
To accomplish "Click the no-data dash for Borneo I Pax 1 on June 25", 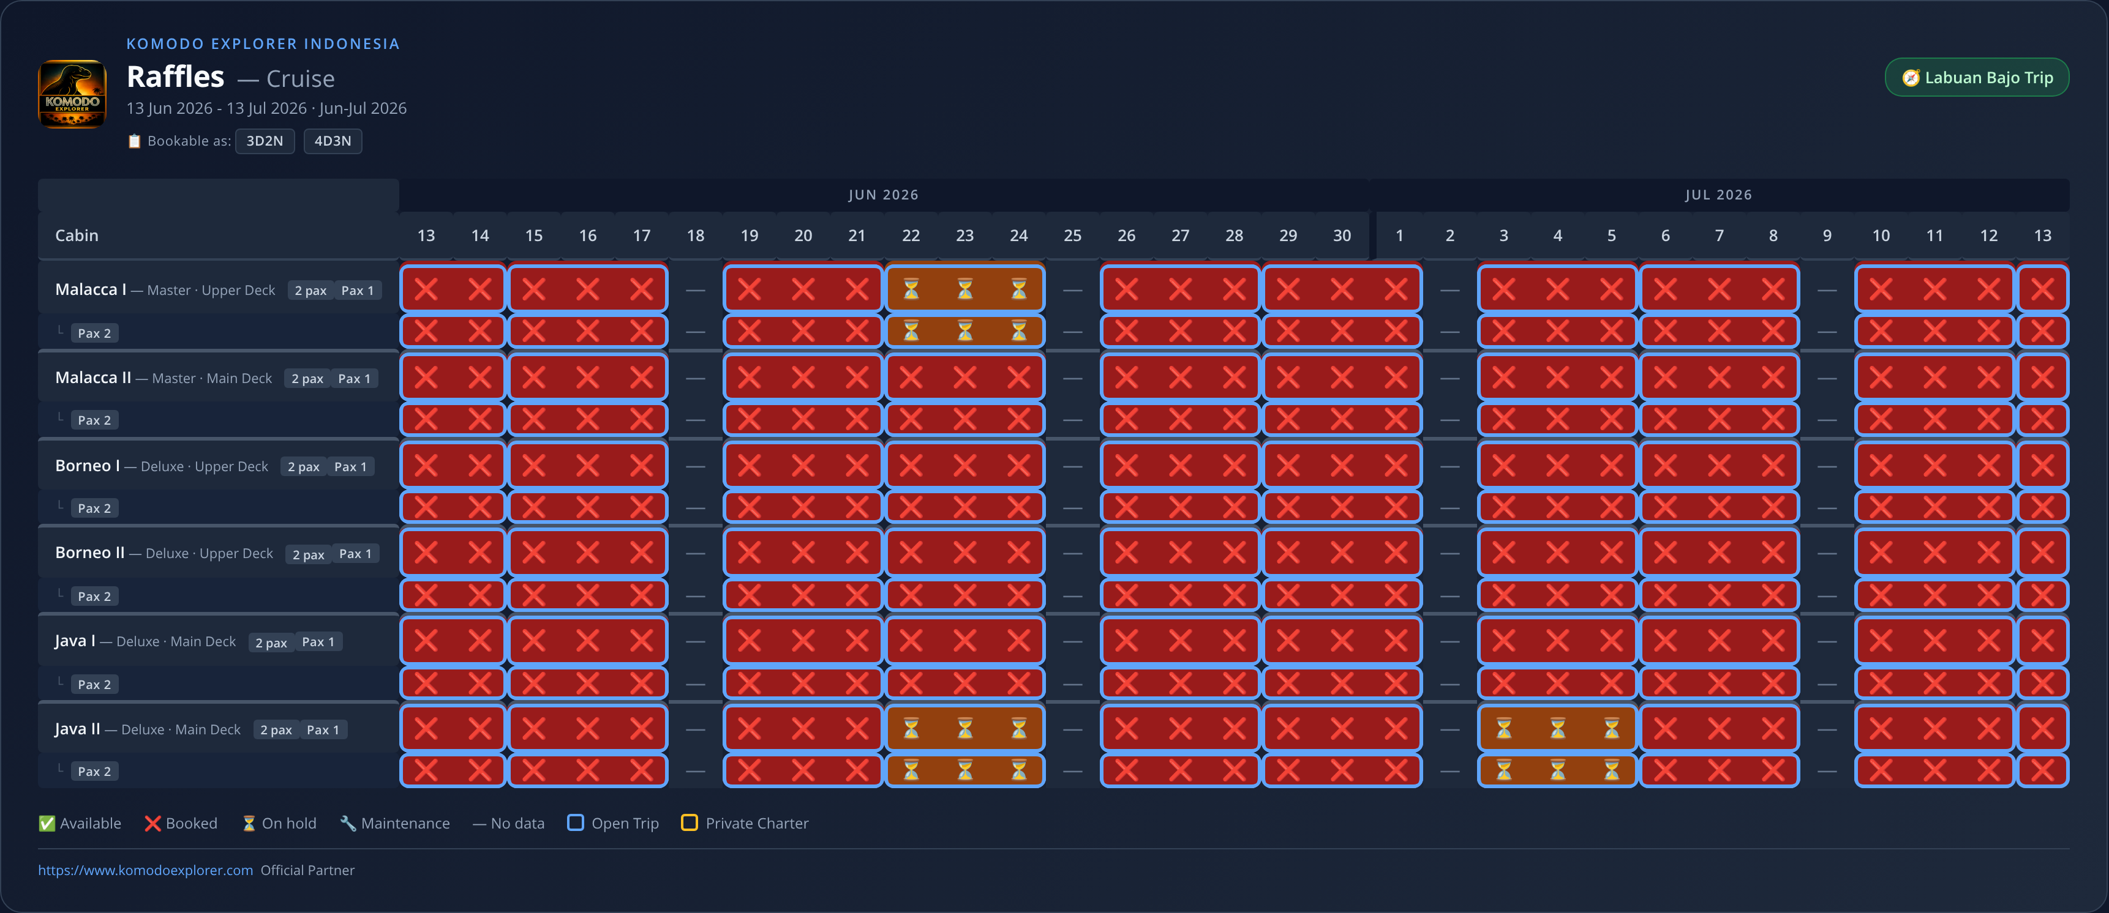I will [1072, 466].
